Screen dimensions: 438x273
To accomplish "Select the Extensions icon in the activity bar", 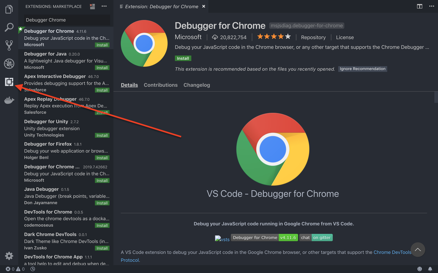I will tap(9, 82).
